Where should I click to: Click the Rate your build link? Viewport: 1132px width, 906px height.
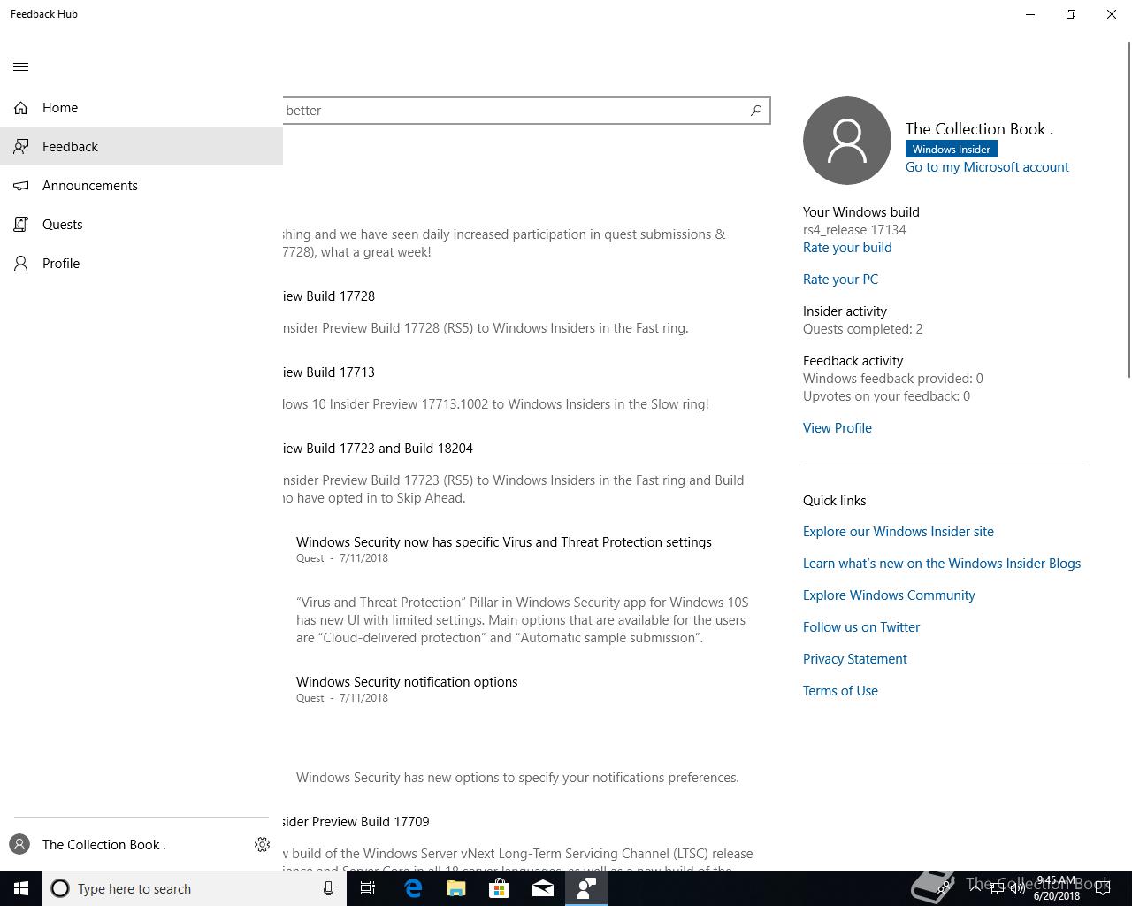coord(847,248)
